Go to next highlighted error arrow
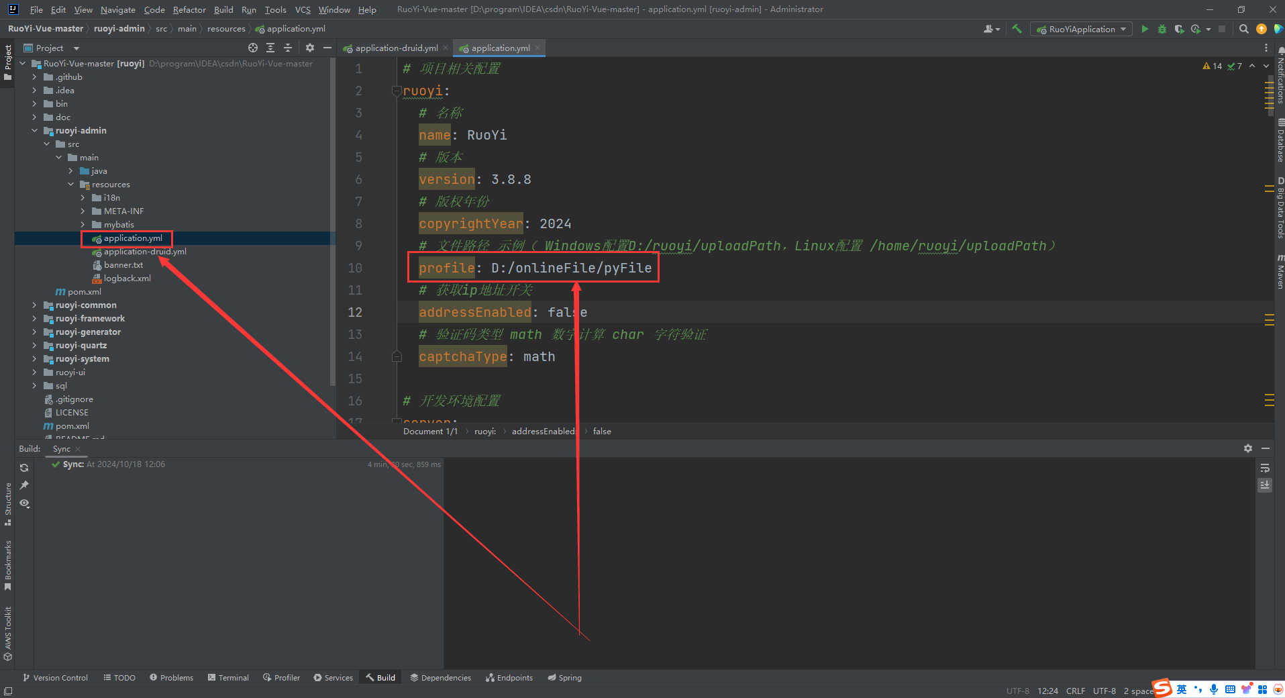The width and height of the screenshot is (1285, 698). tap(1266, 66)
